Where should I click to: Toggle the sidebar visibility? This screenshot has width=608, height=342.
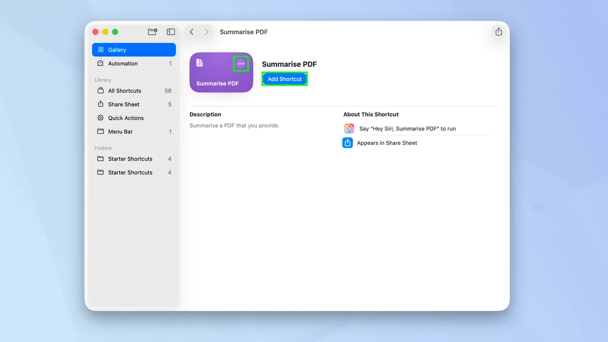pos(171,31)
